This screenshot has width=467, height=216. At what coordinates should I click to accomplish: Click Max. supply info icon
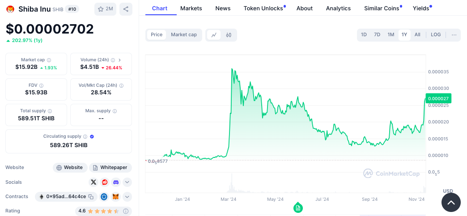[x=115, y=111]
